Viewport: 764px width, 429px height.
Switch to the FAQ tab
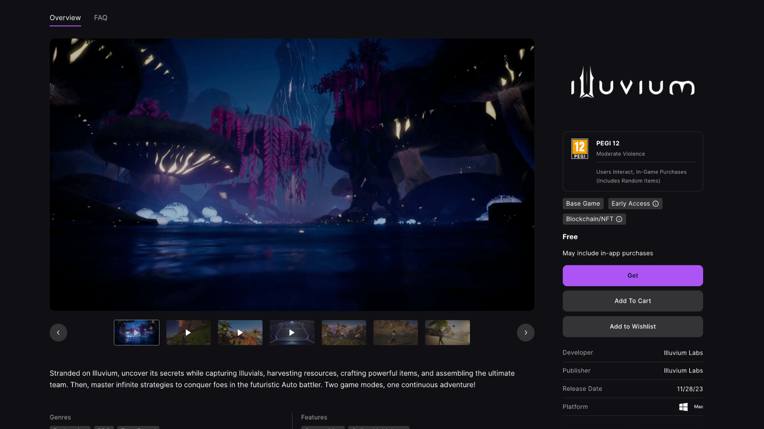[x=101, y=18]
